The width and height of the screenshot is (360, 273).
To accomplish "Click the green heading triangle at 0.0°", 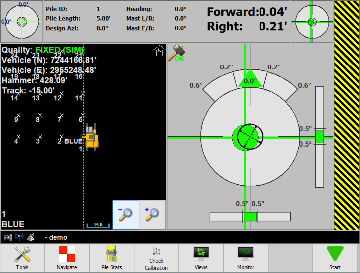I will coord(250,79).
